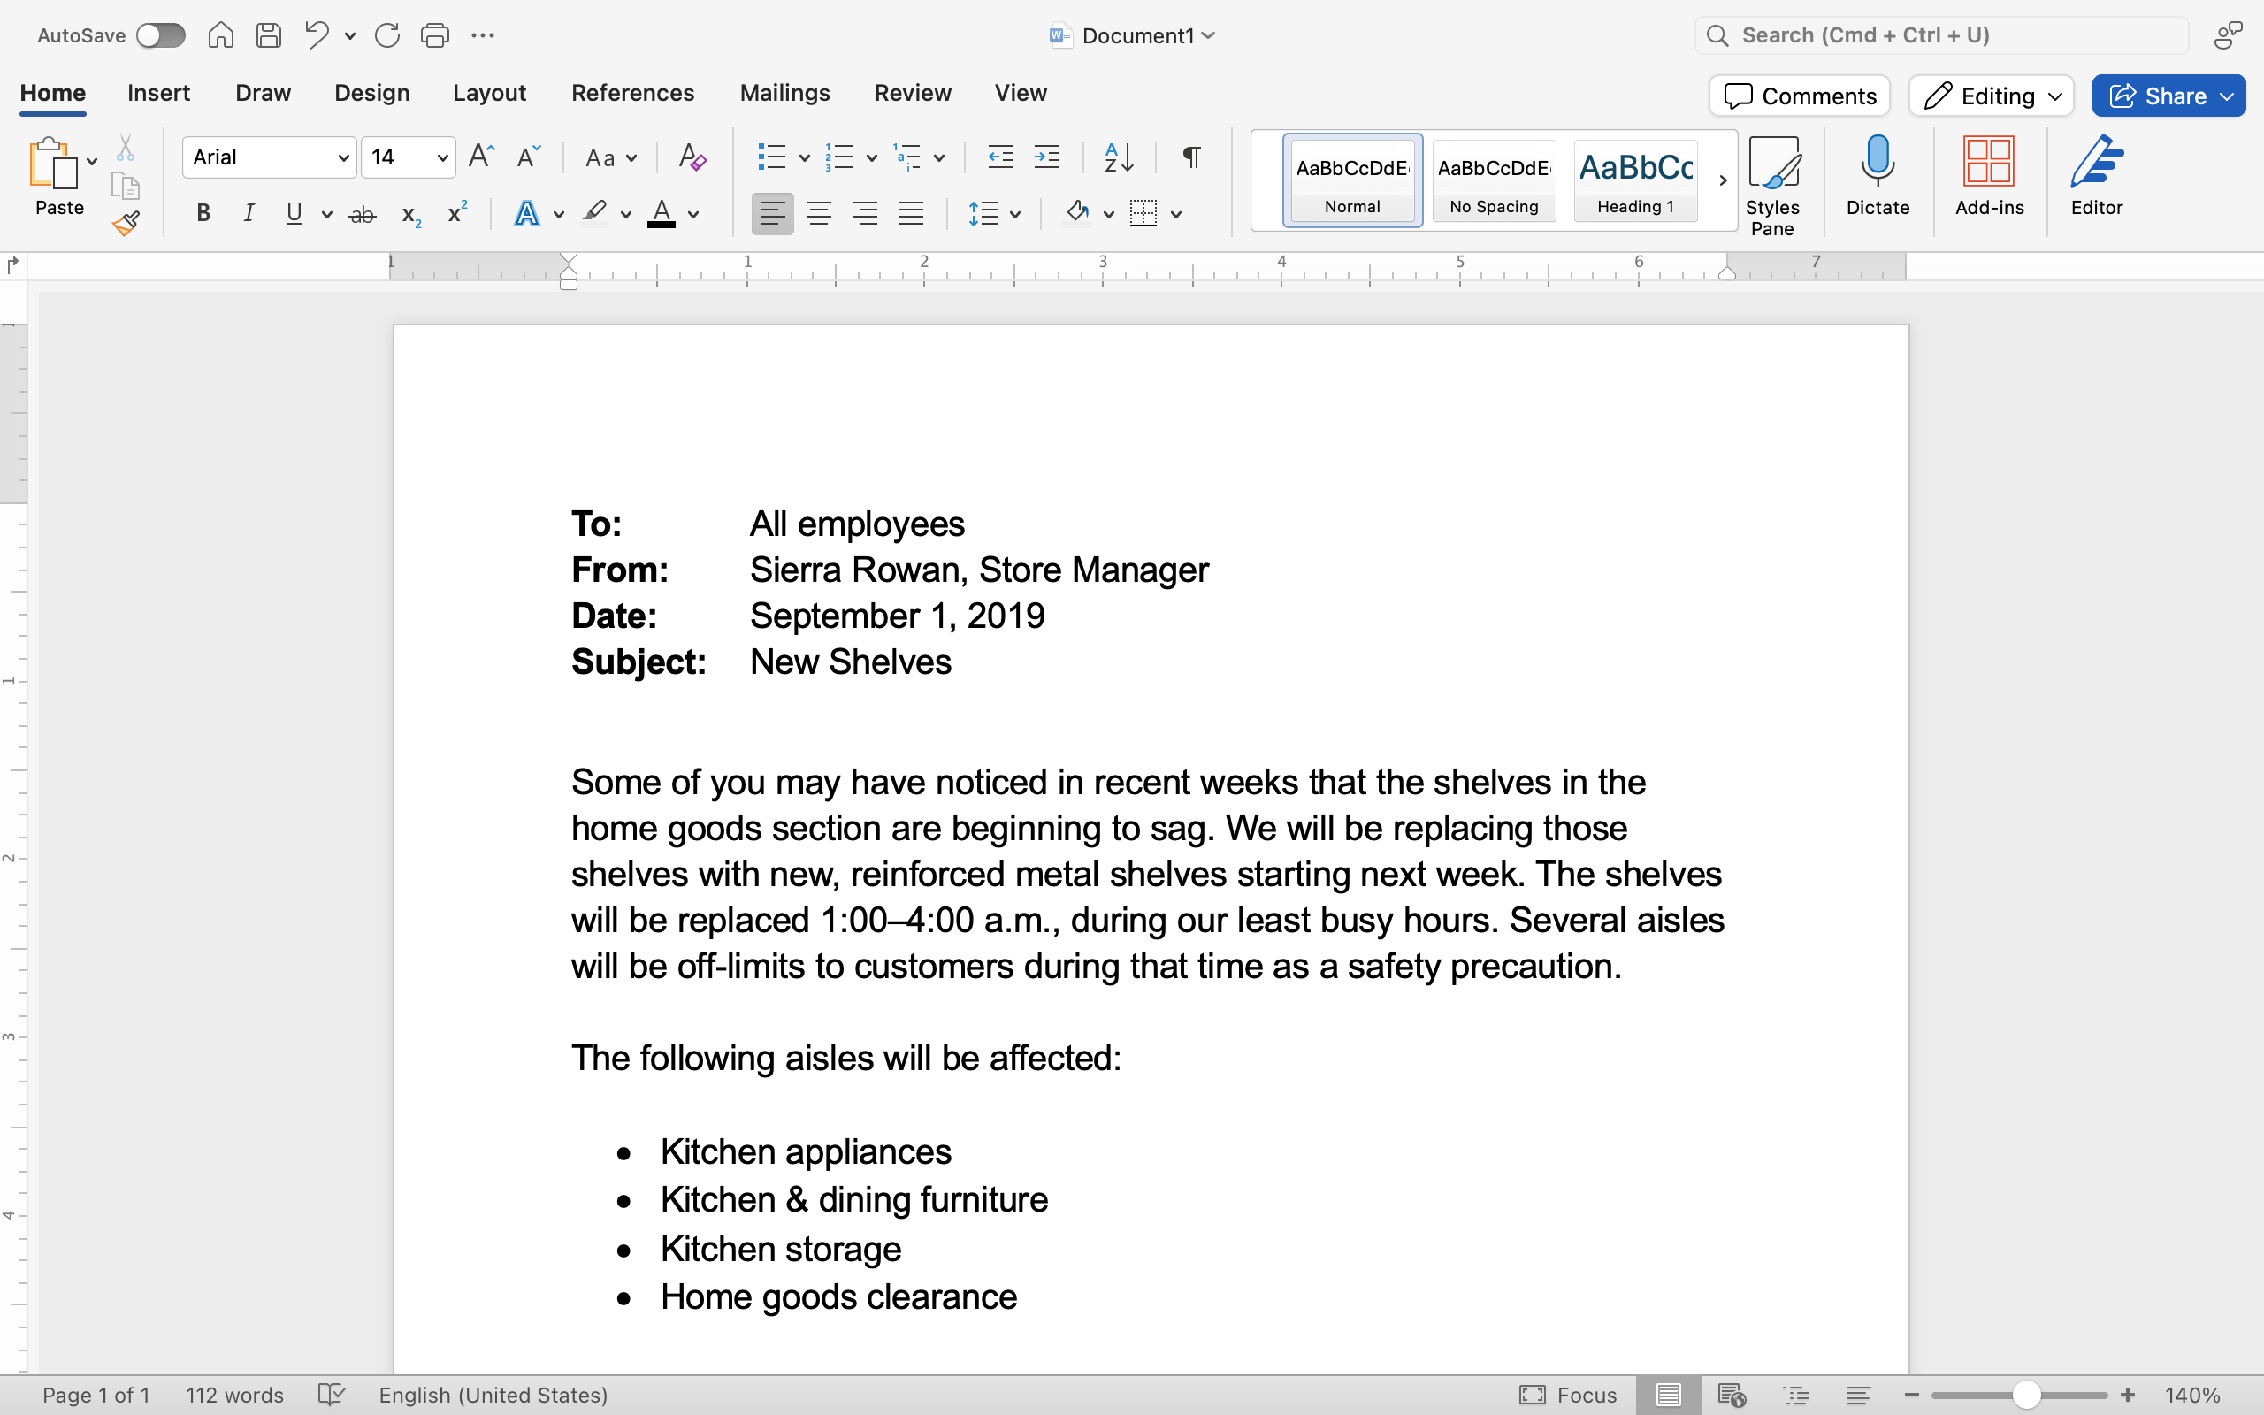
Task: Click the Bullets list icon
Action: coord(771,157)
